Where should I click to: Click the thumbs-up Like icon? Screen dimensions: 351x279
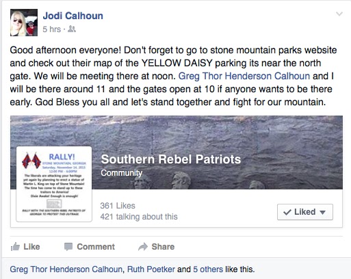[15, 247]
